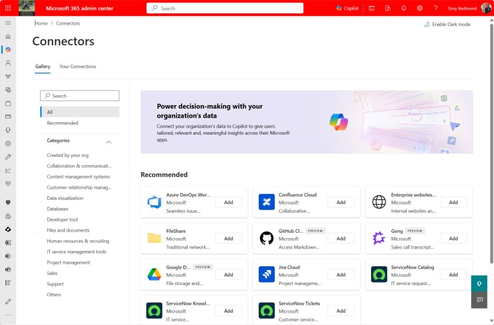Image resolution: width=494 pixels, height=325 pixels.
Task: Open Customize navigation pencil icon
Action: (8, 301)
